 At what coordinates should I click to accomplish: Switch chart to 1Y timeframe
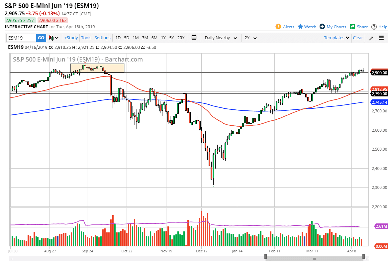[x=163, y=38]
